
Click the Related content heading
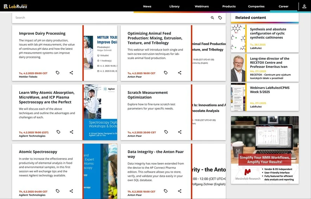point(251,18)
